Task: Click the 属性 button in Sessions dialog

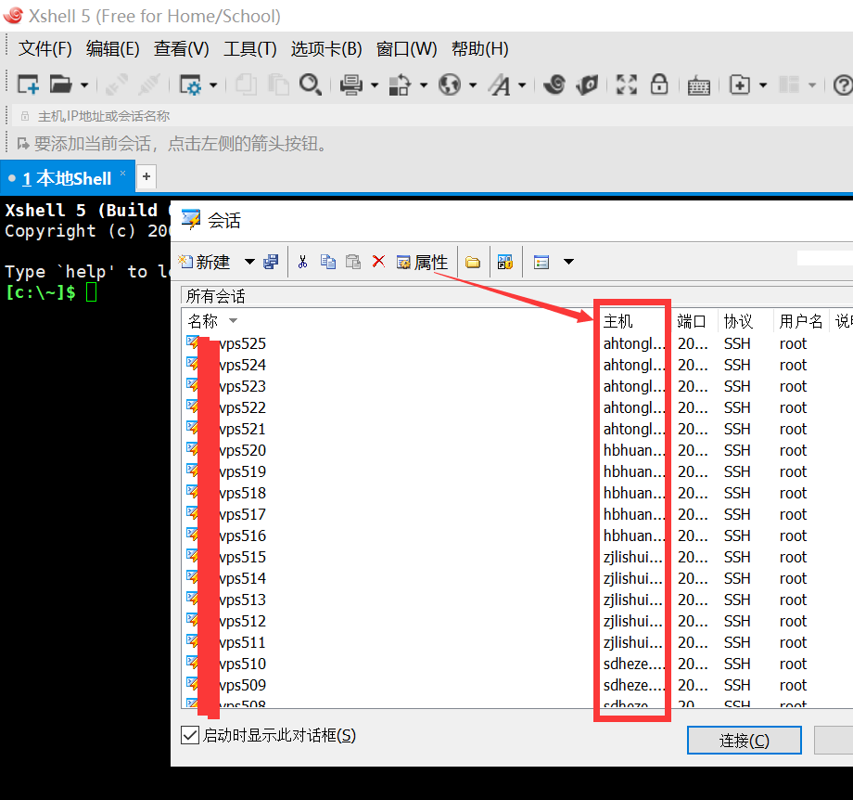Action: (422, 262)
